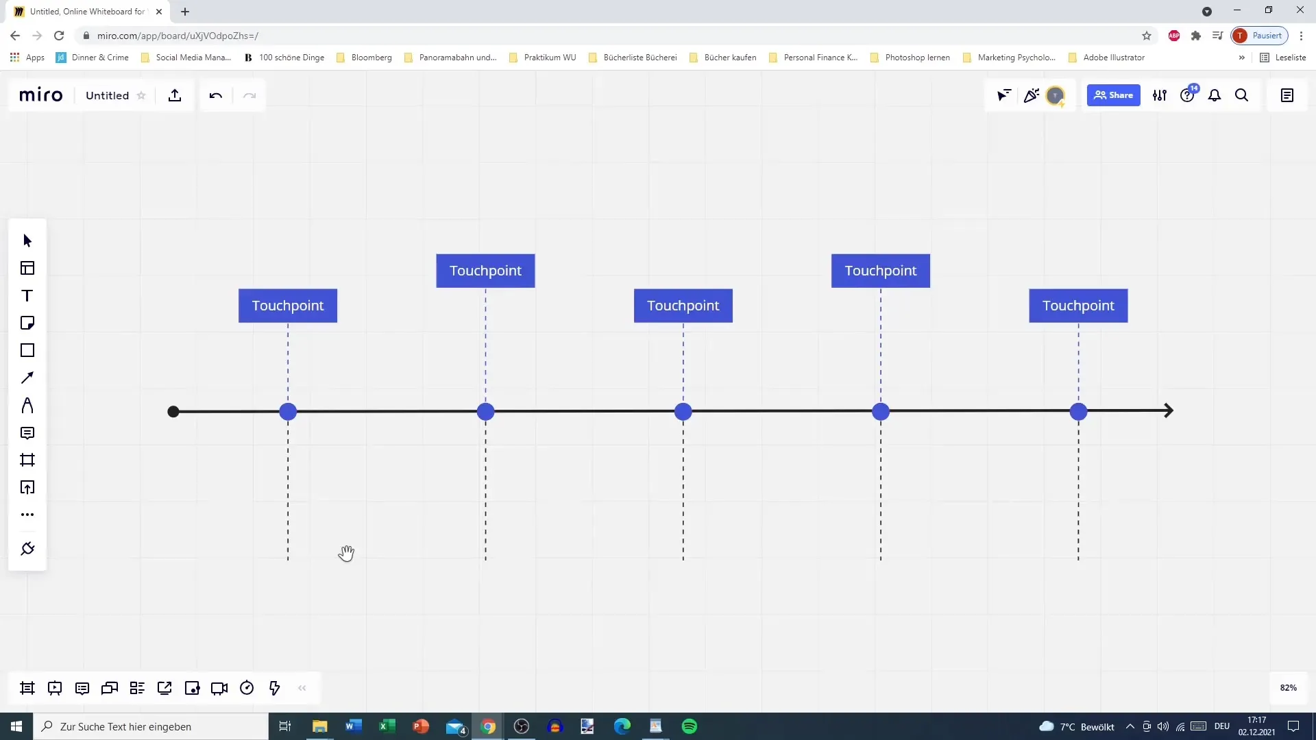
Task: Start presentation mode in bottom toolbar
Action: (x=55, y=688)
